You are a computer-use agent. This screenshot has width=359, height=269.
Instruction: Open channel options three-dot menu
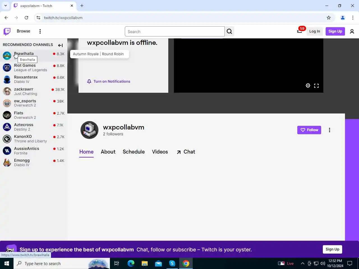tap(330, 130)
